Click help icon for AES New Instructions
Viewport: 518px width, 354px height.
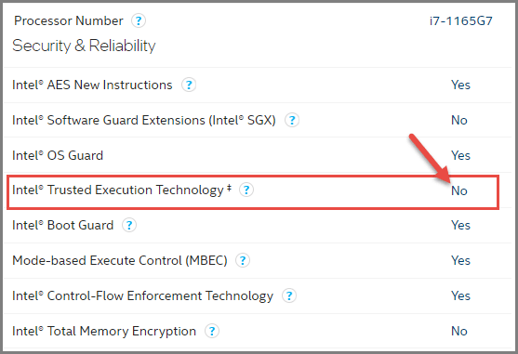189,85
